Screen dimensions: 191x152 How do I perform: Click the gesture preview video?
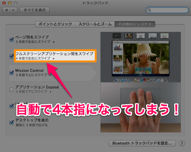coord(141,82)
